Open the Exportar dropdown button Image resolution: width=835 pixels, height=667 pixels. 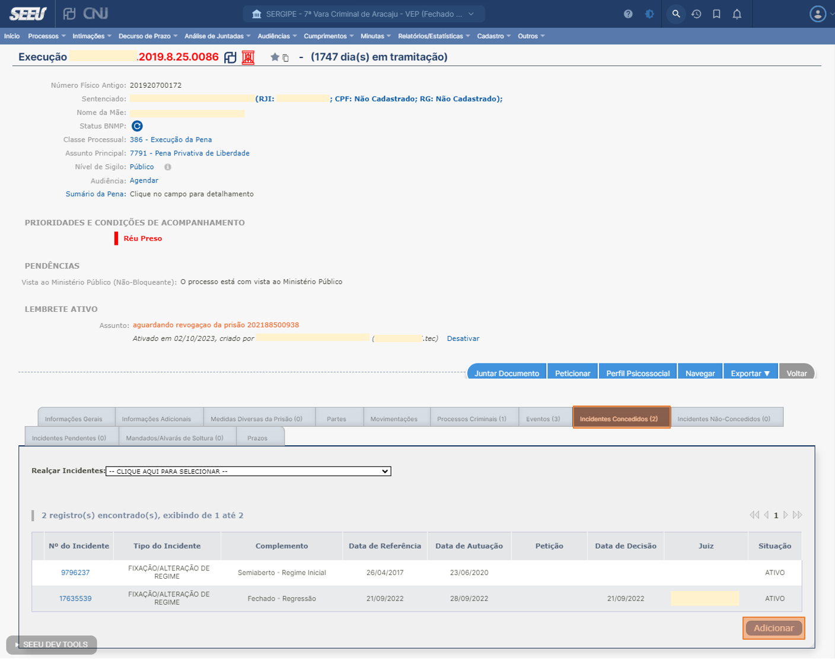click(x=750, y=373)
